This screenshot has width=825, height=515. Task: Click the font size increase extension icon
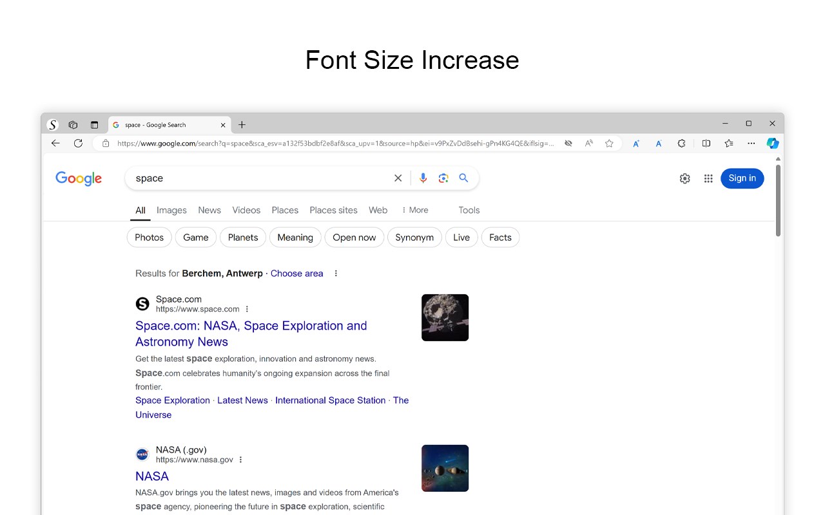coord(636,144)
